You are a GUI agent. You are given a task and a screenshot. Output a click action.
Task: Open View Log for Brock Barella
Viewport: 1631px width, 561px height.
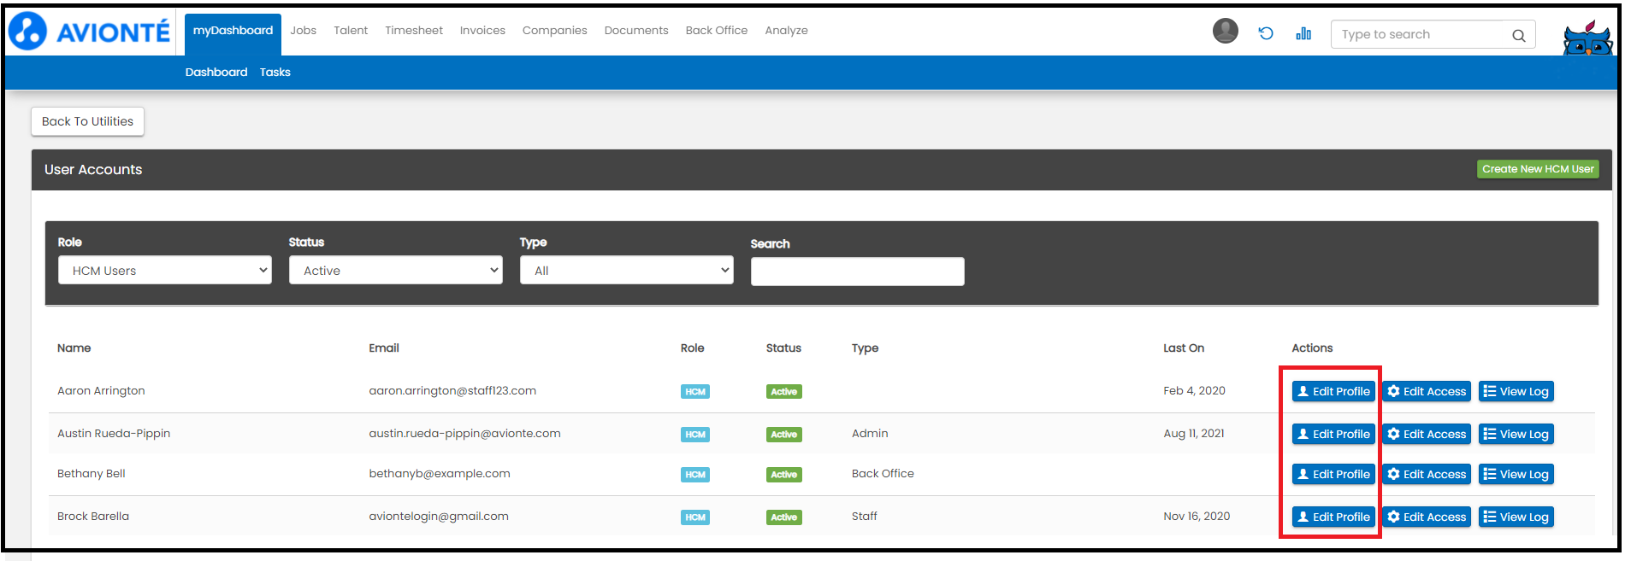1516,517
